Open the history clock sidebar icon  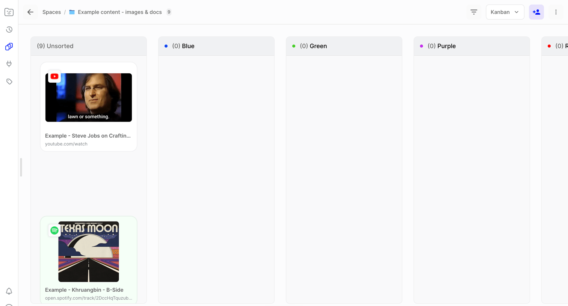coord(9,29)
